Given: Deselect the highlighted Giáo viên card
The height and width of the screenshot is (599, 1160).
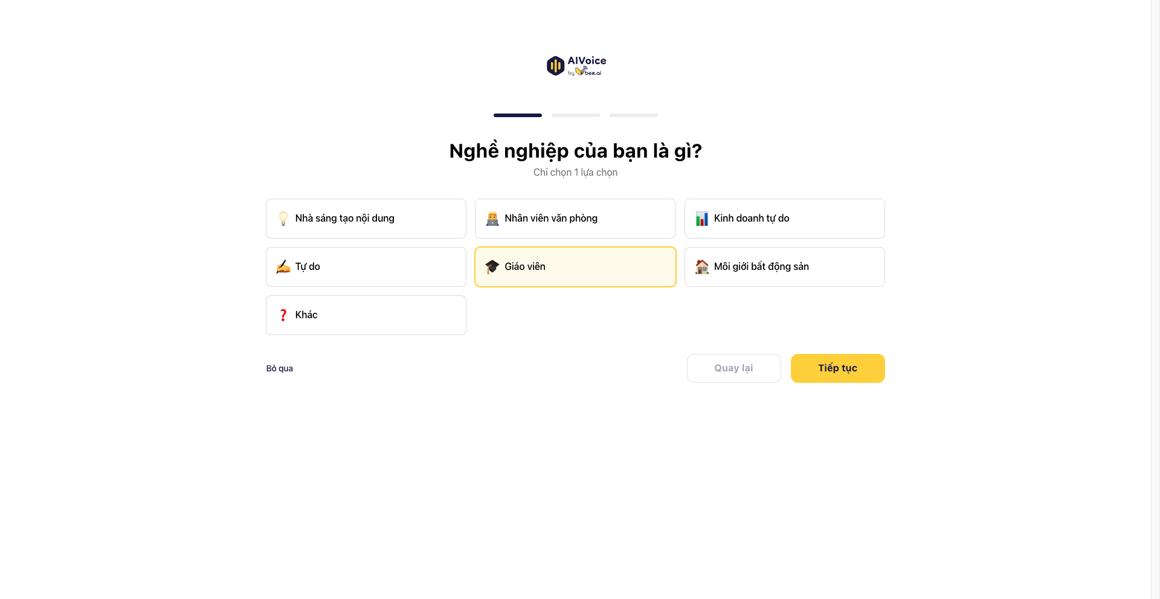Looking at the screenshot, I should pyautogui.click(x=575, y=267).
